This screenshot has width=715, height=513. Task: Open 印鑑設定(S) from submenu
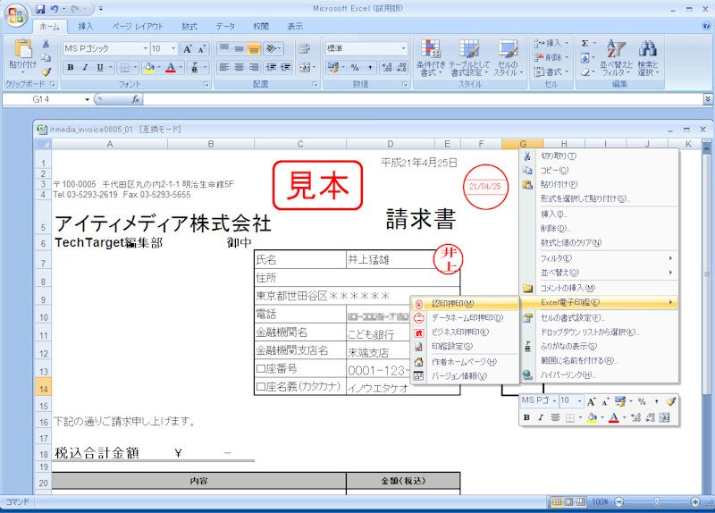pyautogui.click(x=465, y=347)
